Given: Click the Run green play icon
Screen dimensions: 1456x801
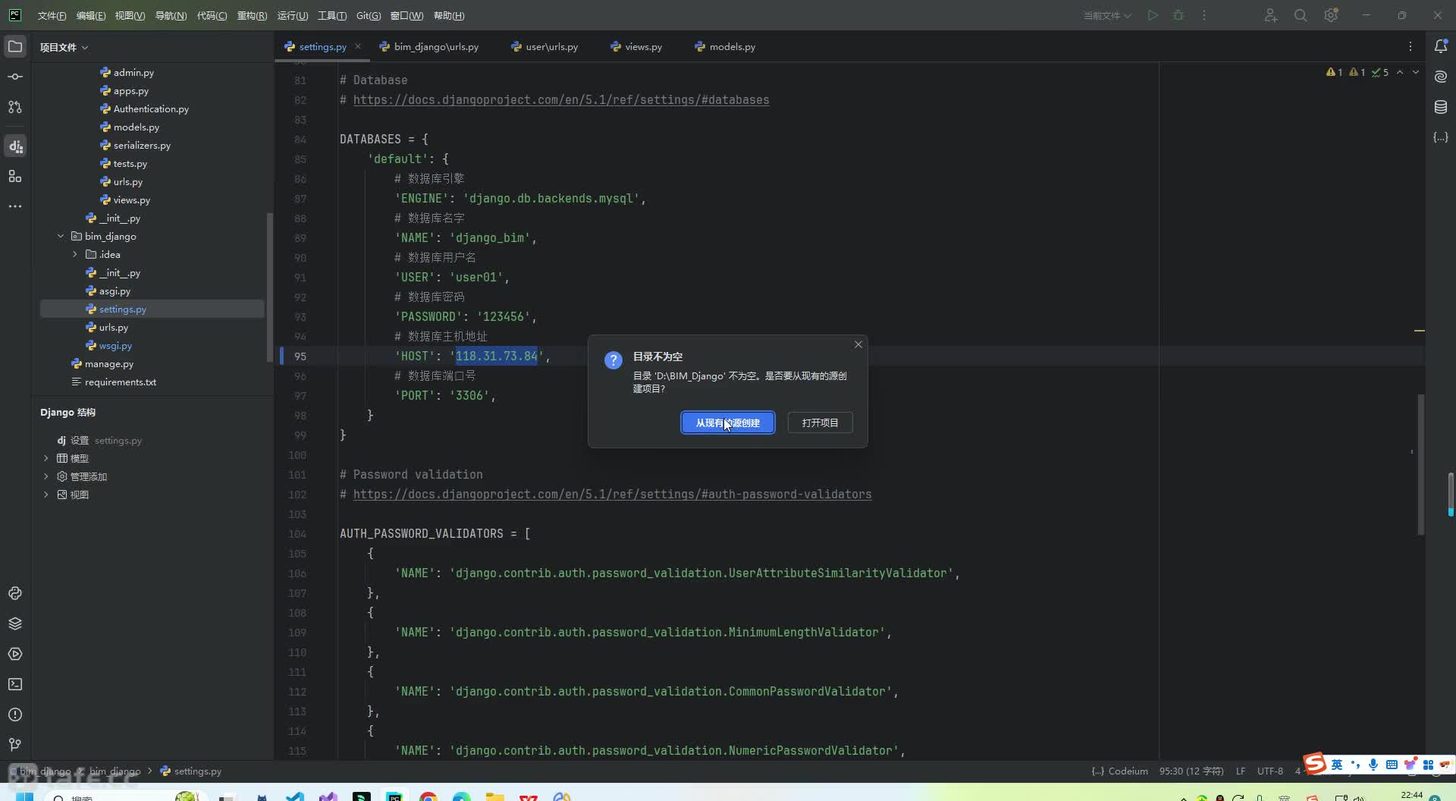Looking at the screenshot, I should [x=1153, y=15].
